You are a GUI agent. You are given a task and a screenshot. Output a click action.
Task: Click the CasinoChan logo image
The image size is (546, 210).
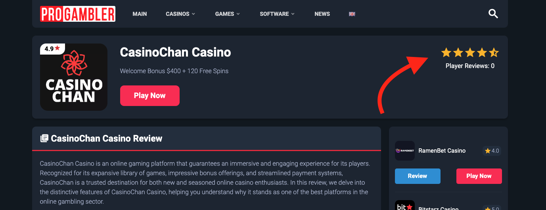pos(74,77)
